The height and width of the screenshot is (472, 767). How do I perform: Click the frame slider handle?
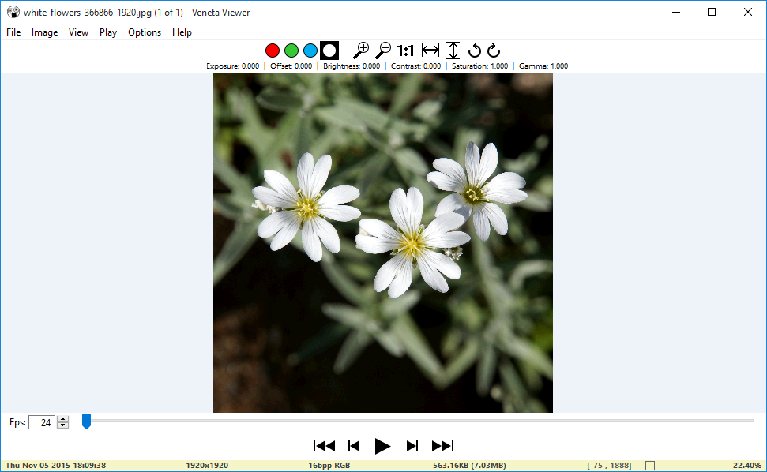click(x=86, y=421)
